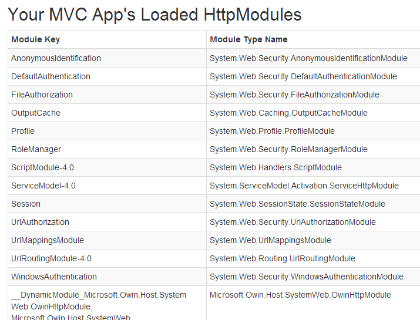Select the DefaultAuthentication module key cell
Screen dimensions: 420x320
51,76
